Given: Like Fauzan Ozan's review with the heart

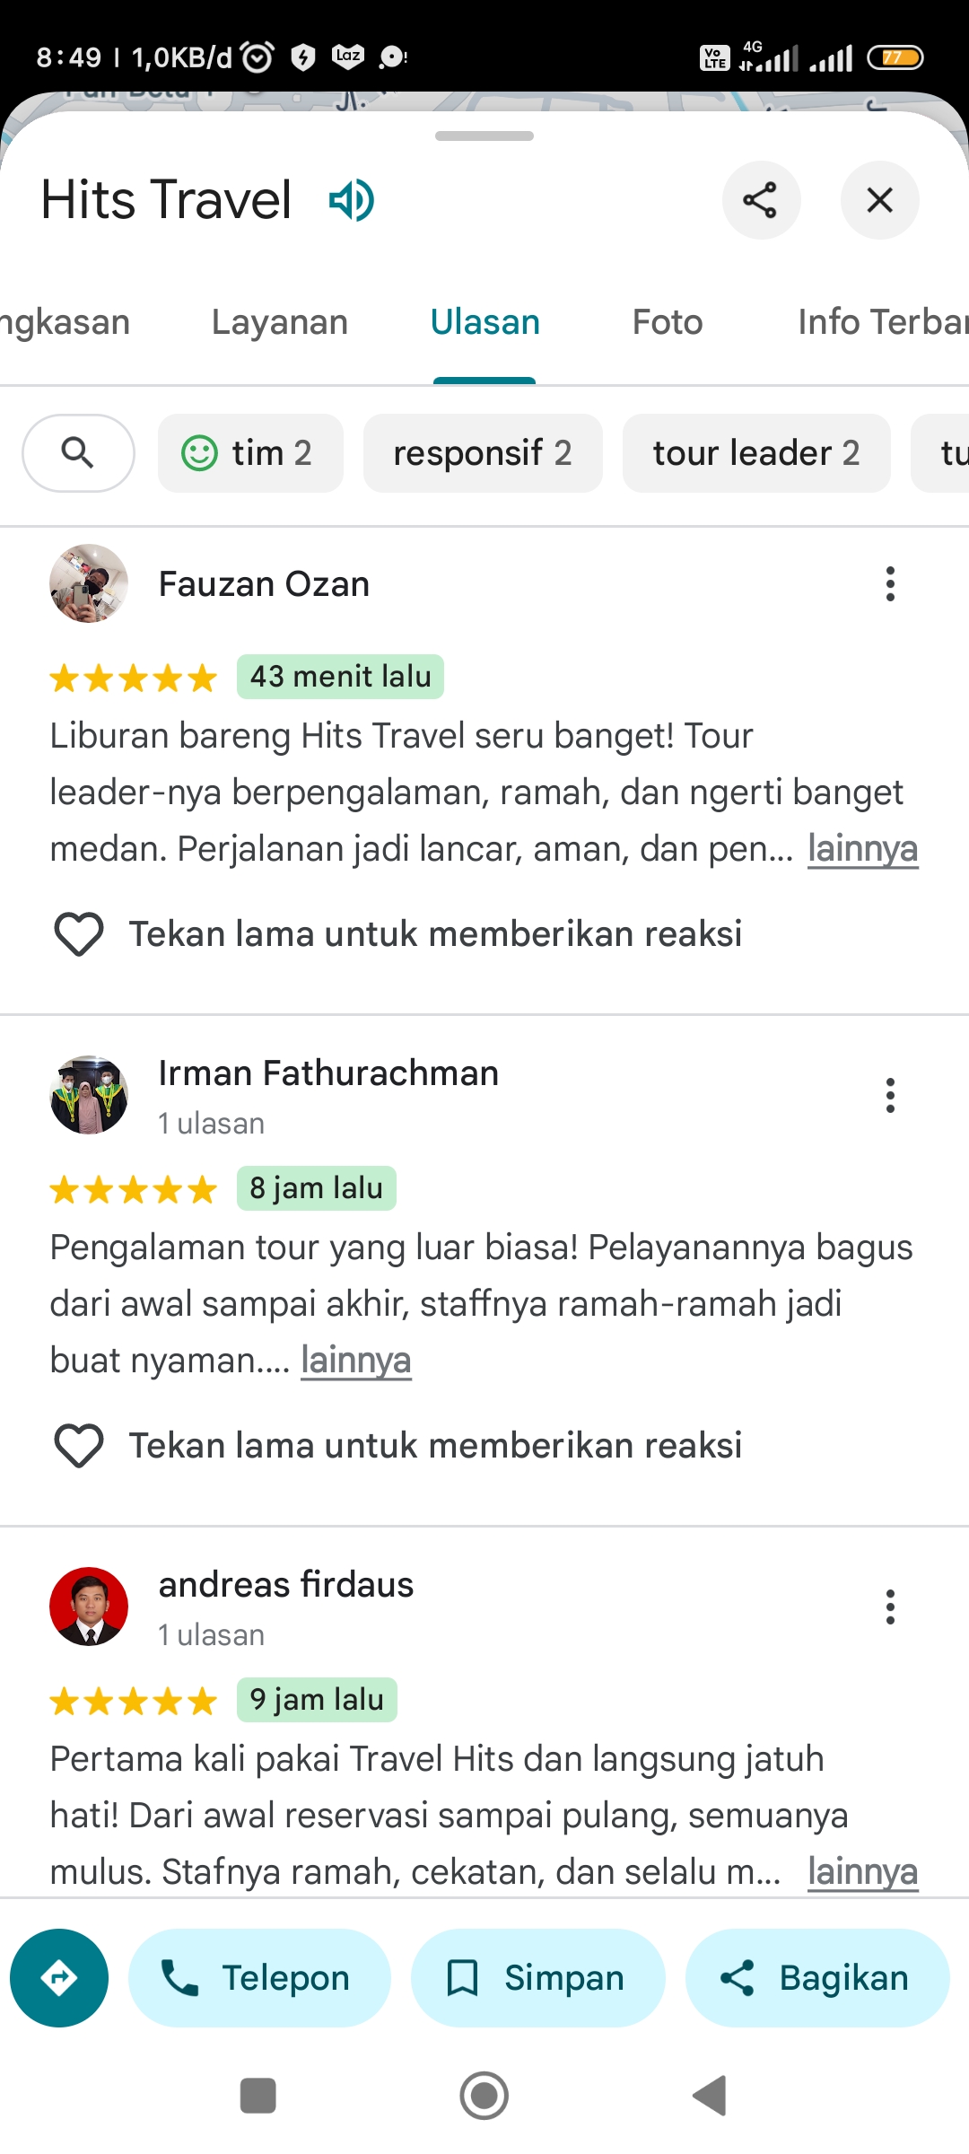Looking at the screenshot, I should [79, 934].
